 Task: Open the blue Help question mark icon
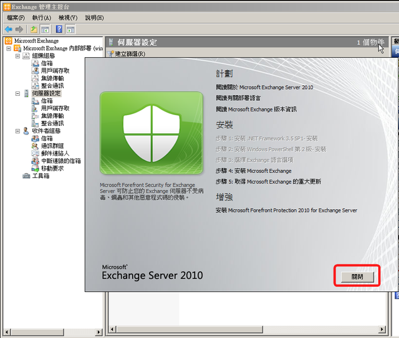pyautogui.click(x=59, y=29)
